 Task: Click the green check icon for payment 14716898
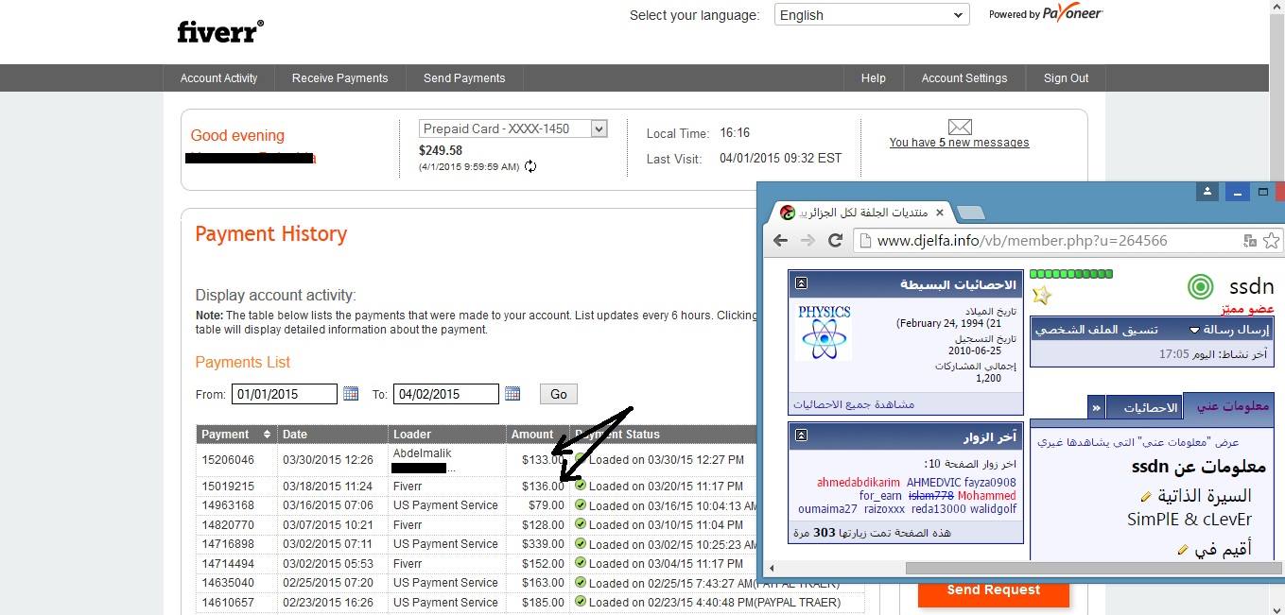pyautogui.click(x=580, y=544)
